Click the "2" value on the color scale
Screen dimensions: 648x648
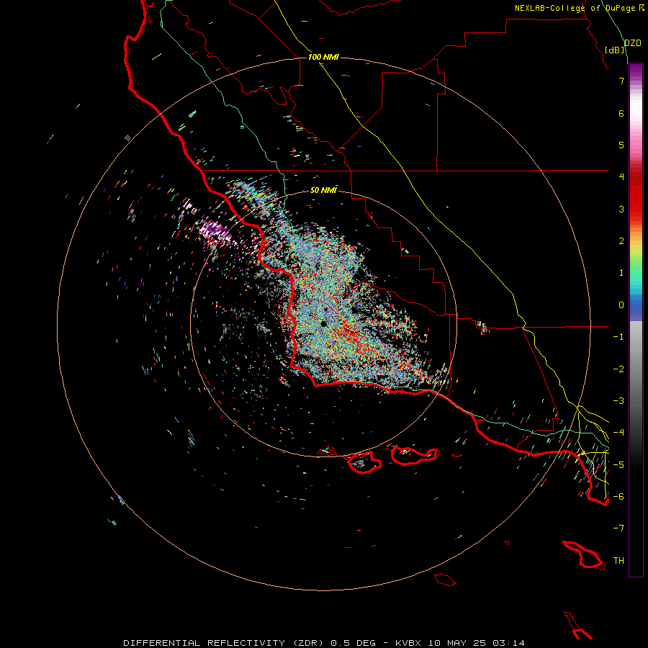(x=621, y=241)
